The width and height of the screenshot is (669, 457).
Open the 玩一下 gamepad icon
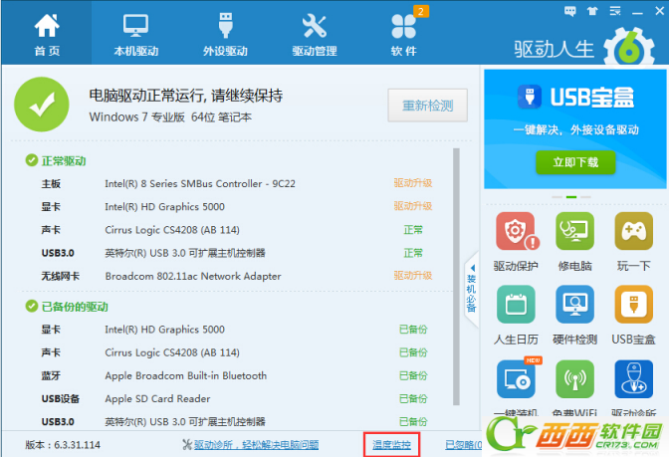pyautogui.click(x=633, y=231)
